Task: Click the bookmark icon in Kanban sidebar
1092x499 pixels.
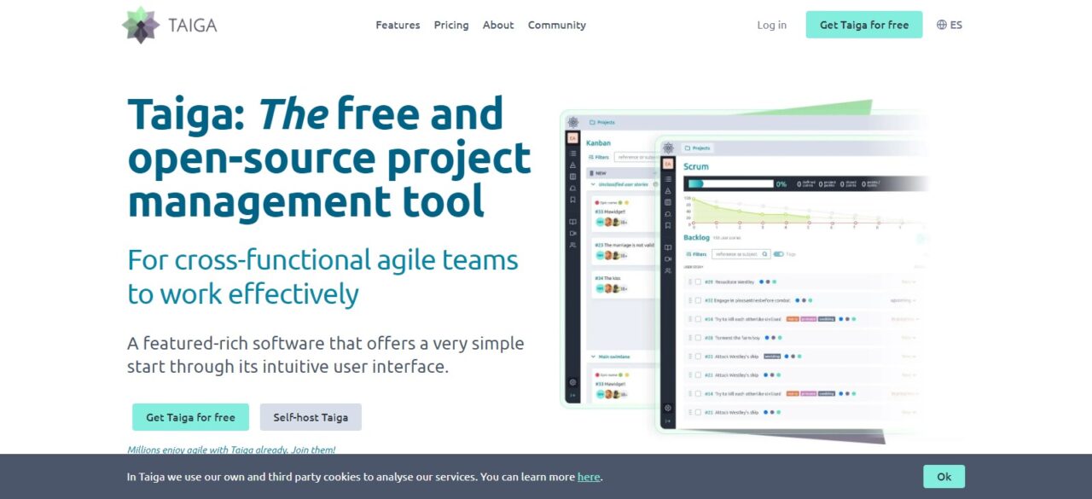Action: tap(572, 200)
